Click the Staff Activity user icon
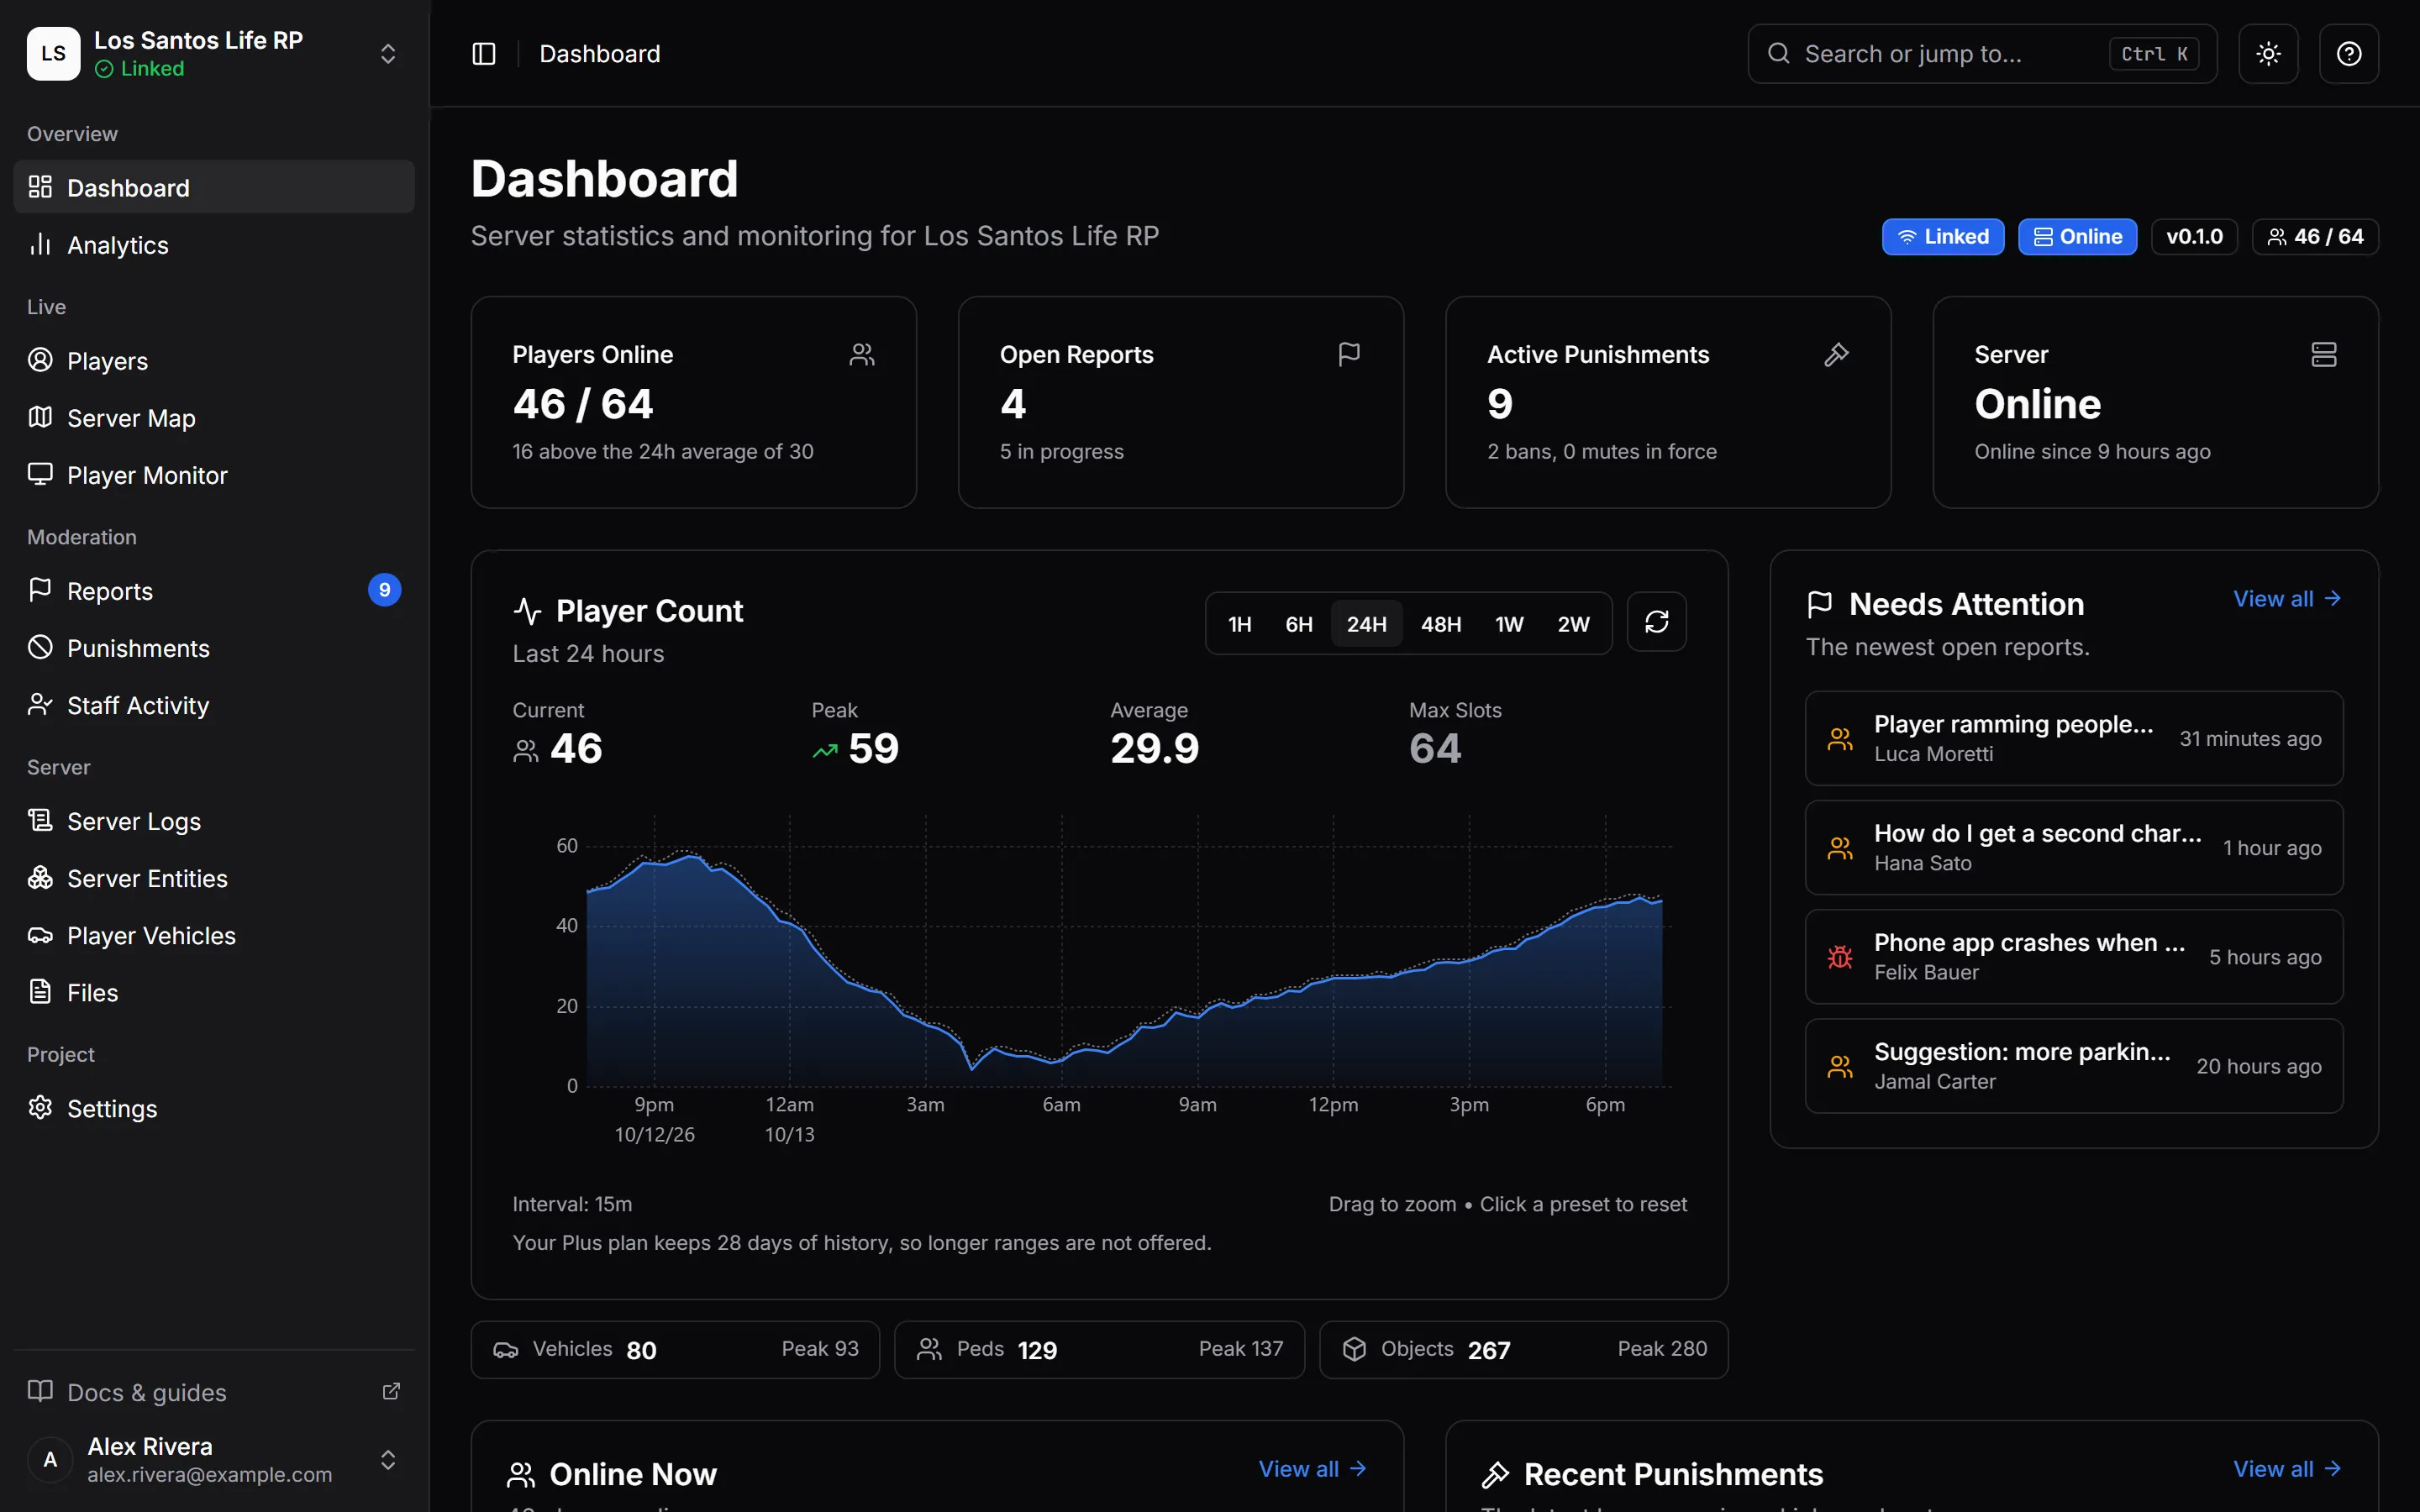This screenshot has height=1512, width=2420. pyautogui.click(x=40, y=704)
